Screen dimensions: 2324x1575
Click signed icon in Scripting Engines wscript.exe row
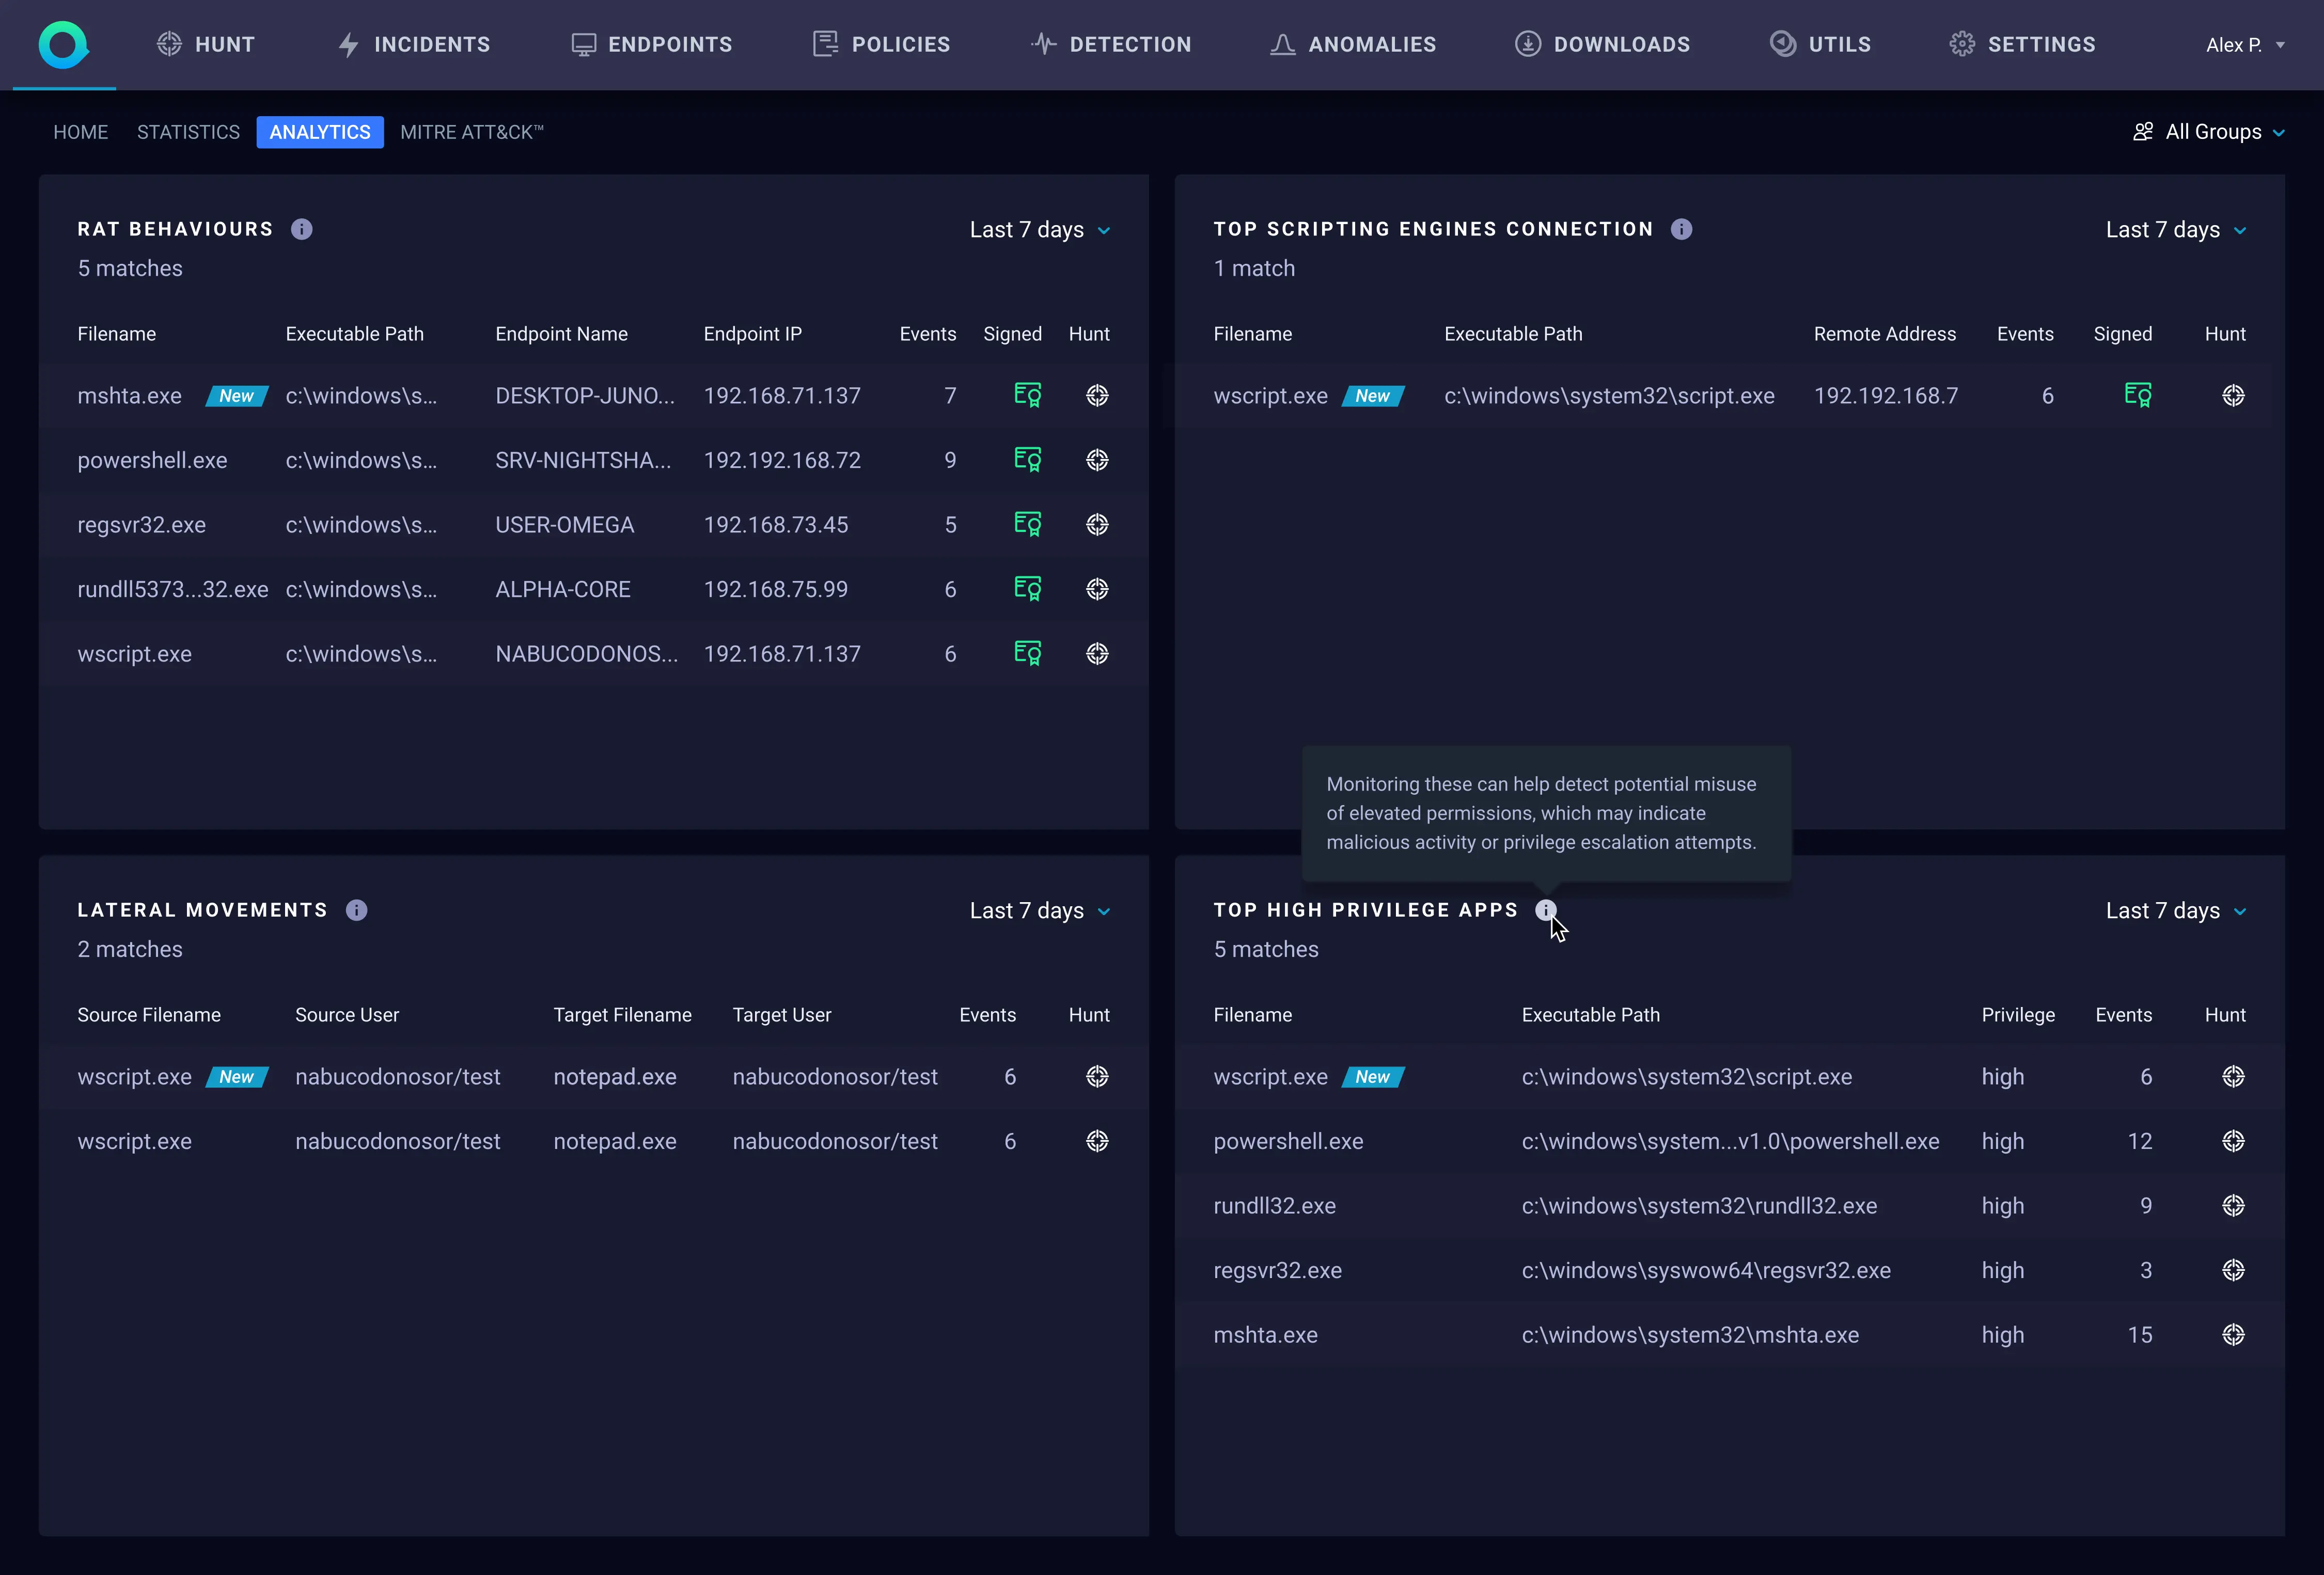tap(2138, 395)
